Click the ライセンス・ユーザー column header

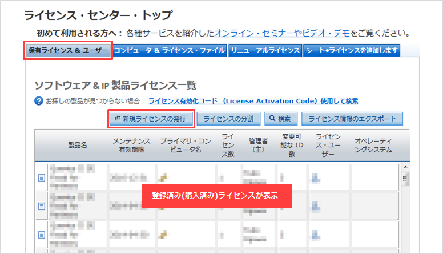(328, 145)
